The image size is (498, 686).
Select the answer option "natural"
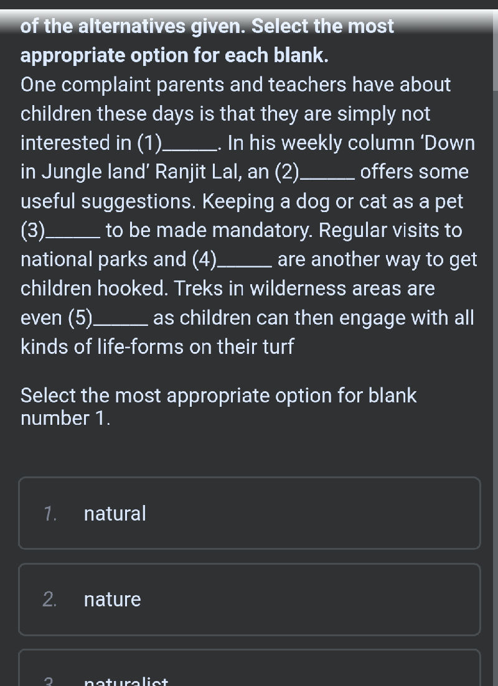pyautogui.click(x=249, y=513)
